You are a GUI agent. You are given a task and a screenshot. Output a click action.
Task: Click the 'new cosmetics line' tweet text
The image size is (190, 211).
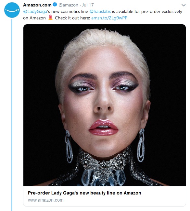70,12
